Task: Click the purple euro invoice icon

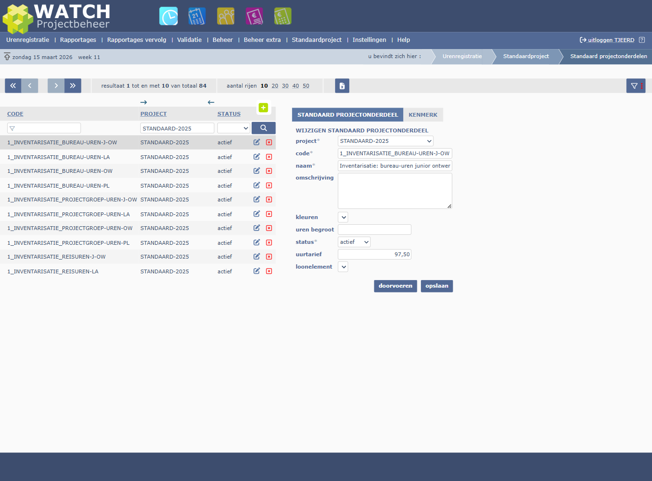Action: pyautogui.click(x=254, y=16)
